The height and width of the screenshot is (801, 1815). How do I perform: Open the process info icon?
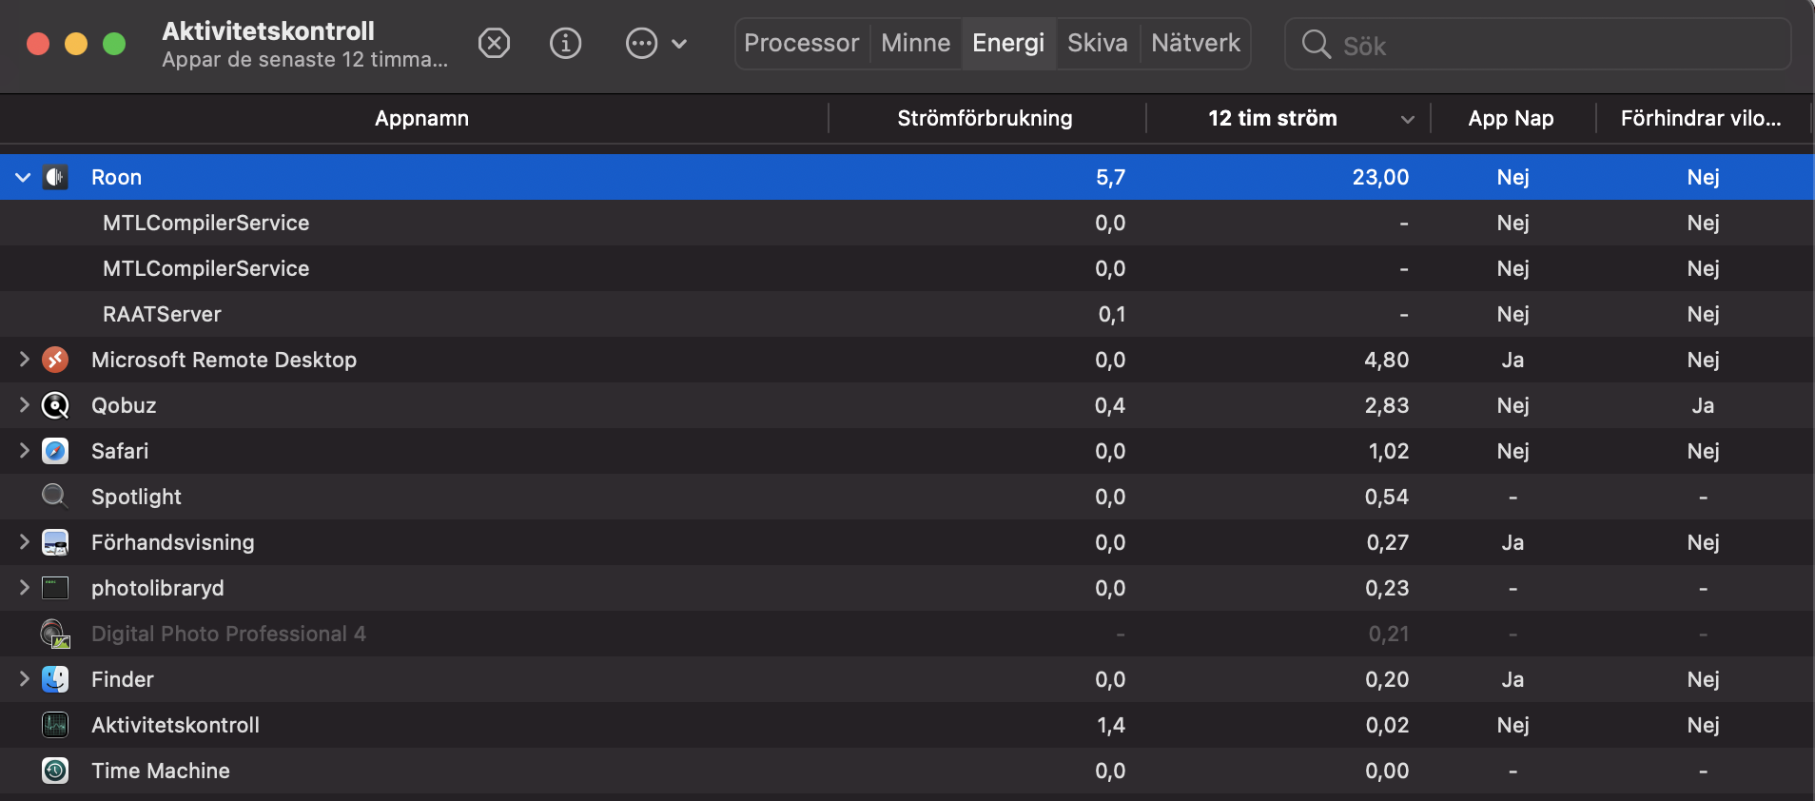pos(566,43)
